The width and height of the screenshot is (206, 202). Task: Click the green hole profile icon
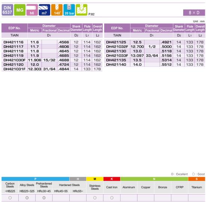[82, 10]
